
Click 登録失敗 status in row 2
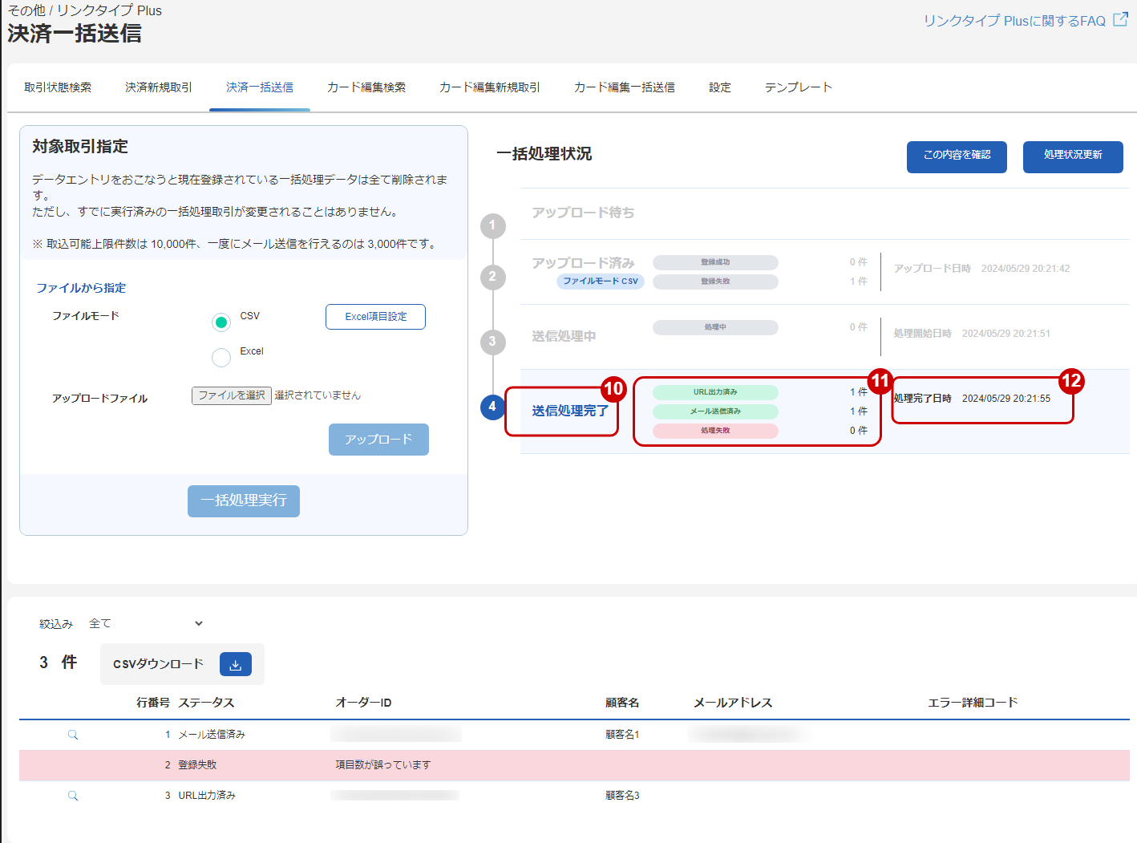pos(197,765)
